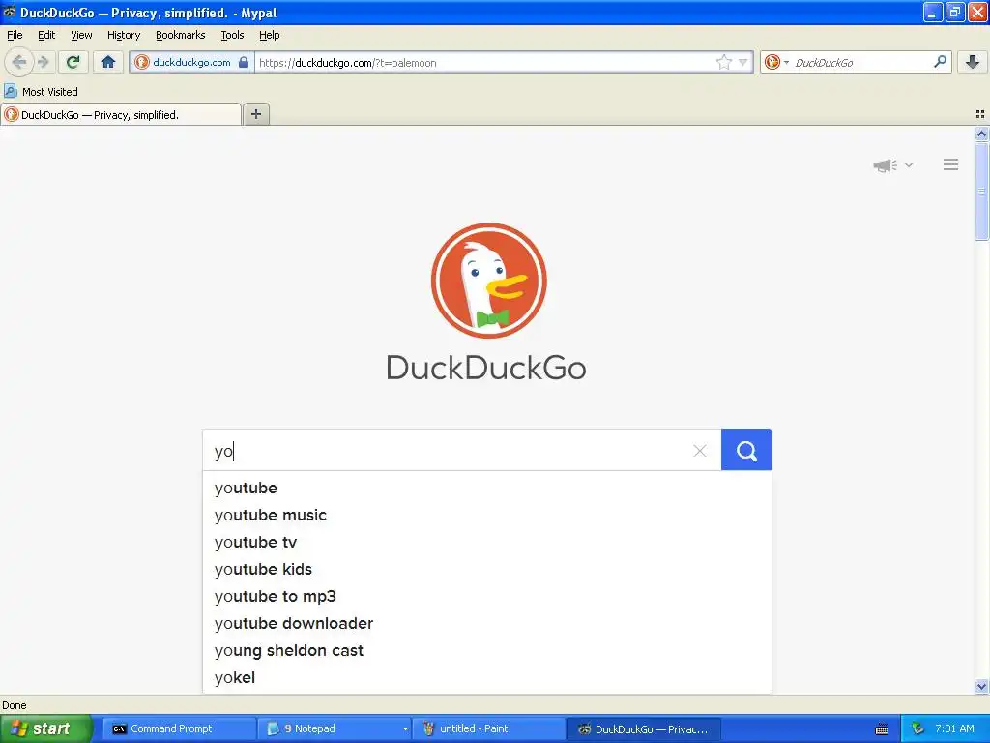Open the search engine selector dropdown

pos(776,62)
